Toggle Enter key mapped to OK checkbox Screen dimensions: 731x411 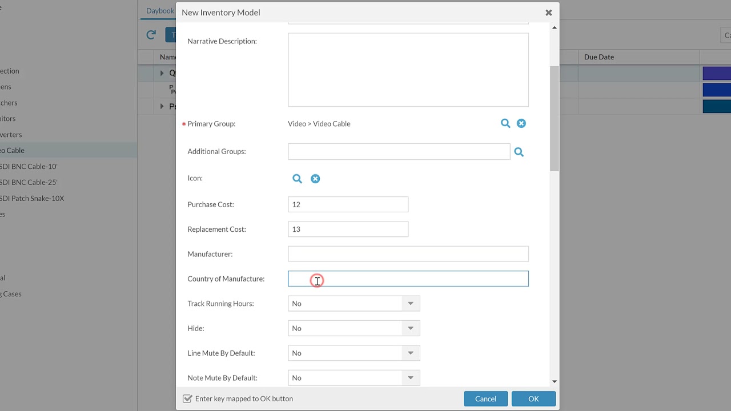pyautogui.click(x=187, y=398)
